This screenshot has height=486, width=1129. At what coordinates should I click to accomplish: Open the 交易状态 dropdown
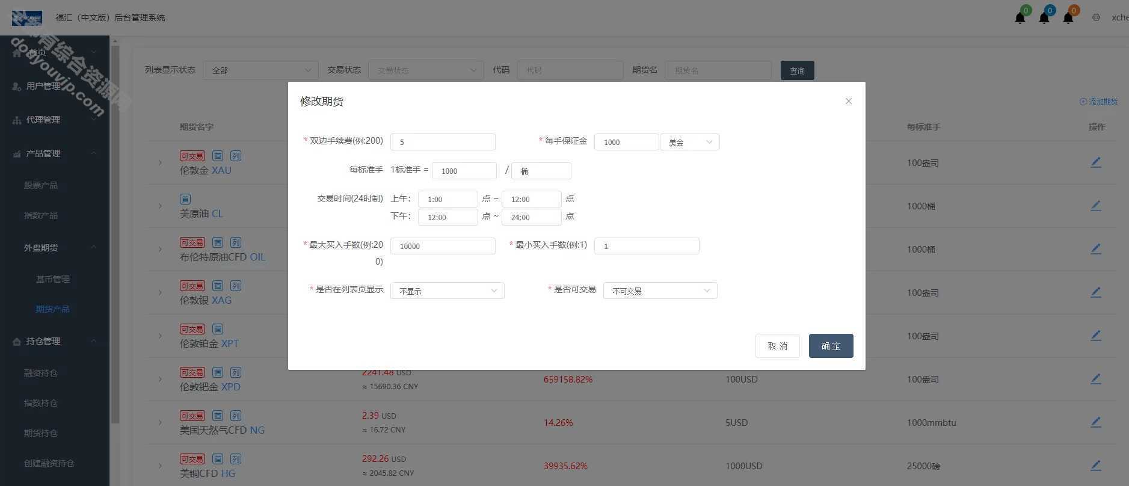426,70
